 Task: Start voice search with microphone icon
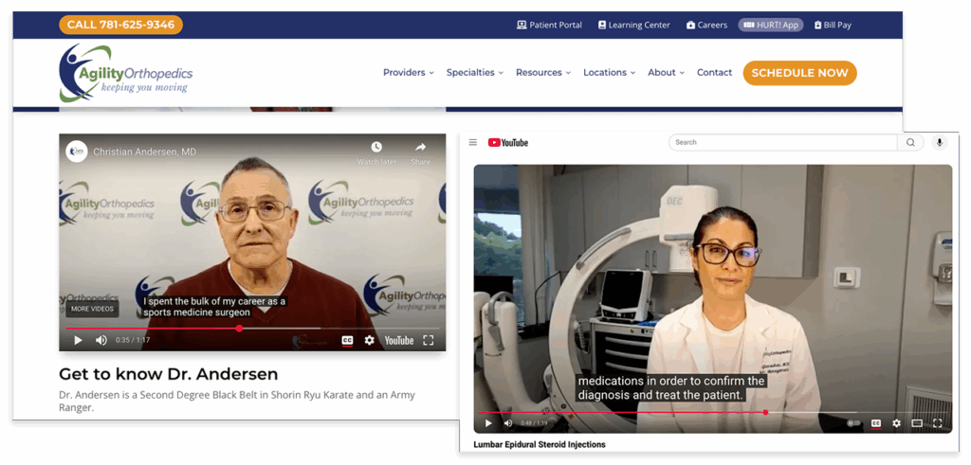click(940, 143)
